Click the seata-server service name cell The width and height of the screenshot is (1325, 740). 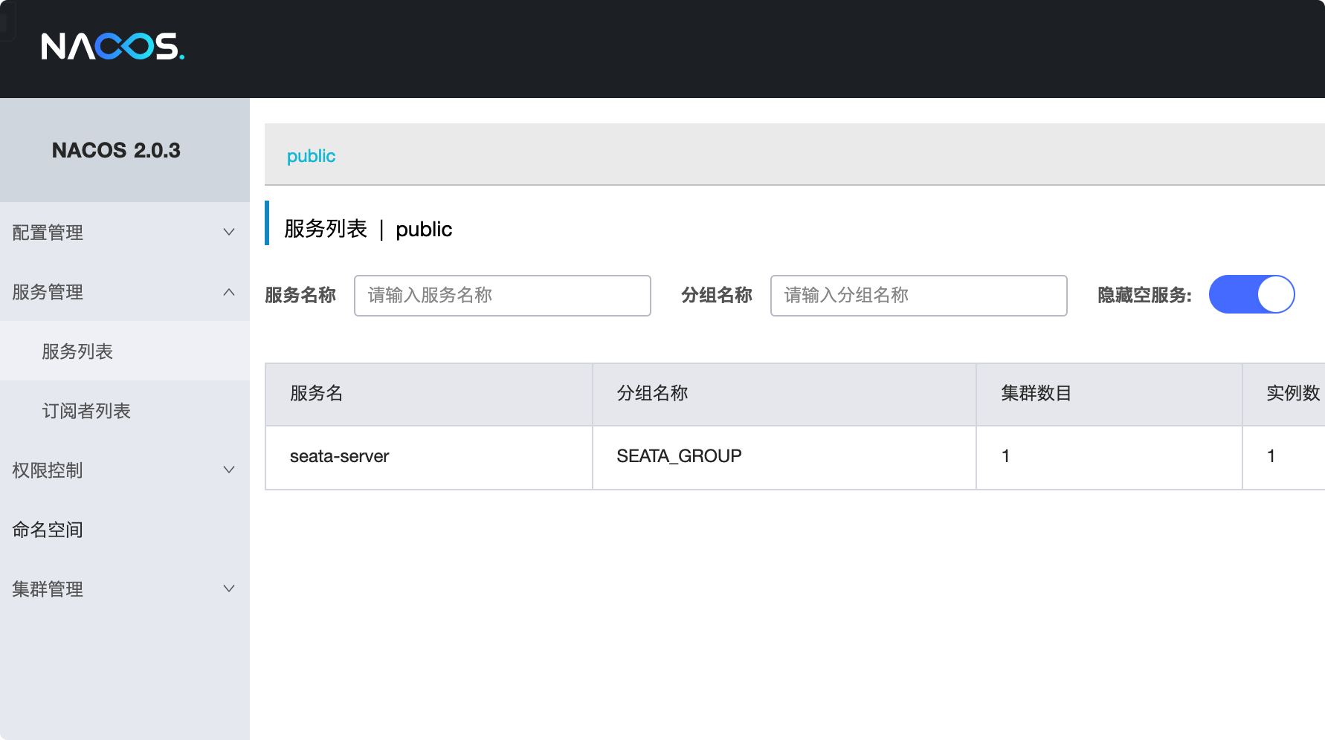point(429,457)
